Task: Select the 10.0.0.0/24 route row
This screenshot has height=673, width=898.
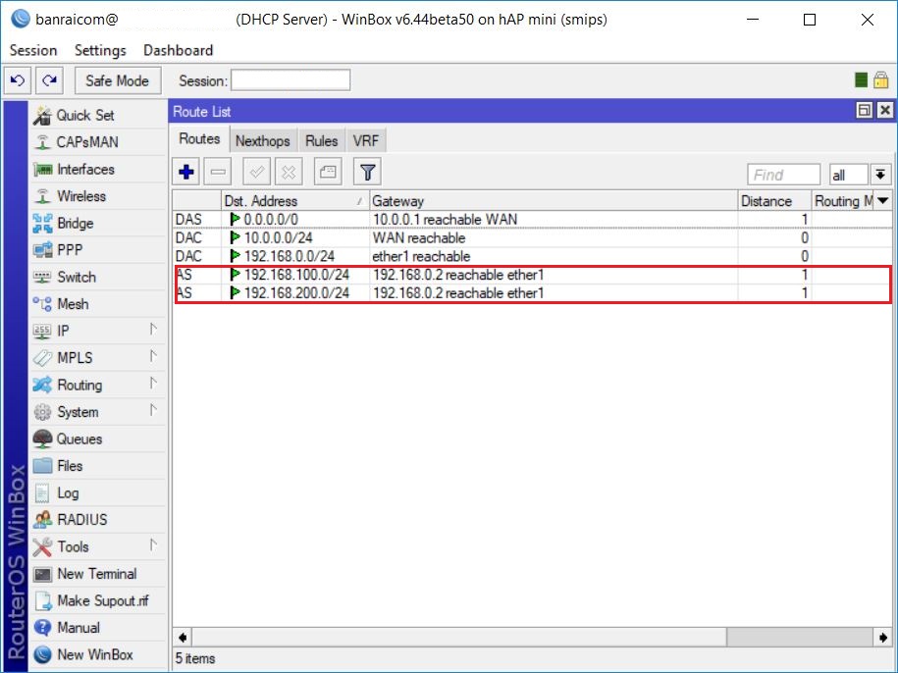Action: click(x=532, y=238)
